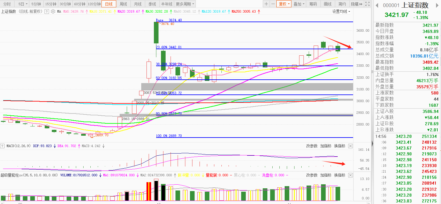The height and width of the screenshot is (204, 441).
Task: Switch to 60分钟 tab
Action: click(80, 4)
